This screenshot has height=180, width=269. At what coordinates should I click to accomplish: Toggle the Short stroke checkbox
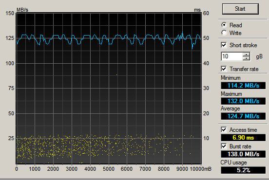(x=224, y=45)
